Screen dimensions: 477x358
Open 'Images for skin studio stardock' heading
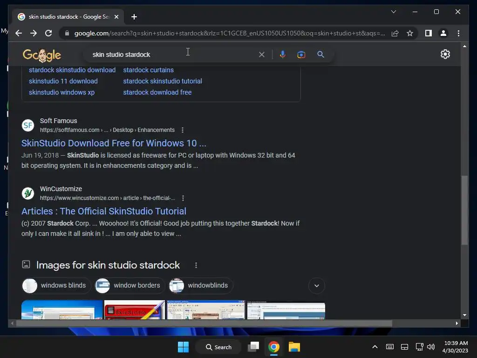108,265
